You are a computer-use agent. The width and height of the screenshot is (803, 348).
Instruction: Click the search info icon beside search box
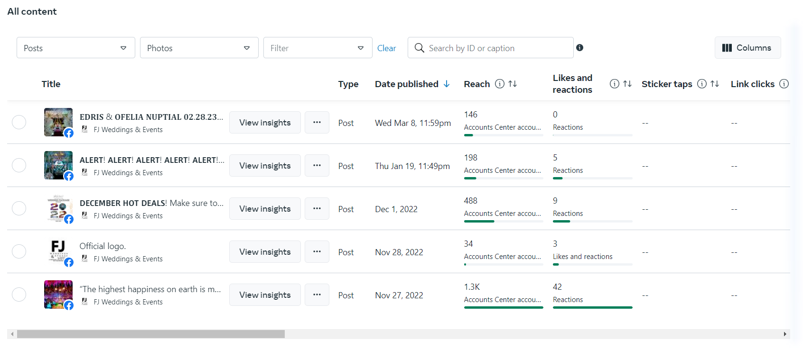579,48
